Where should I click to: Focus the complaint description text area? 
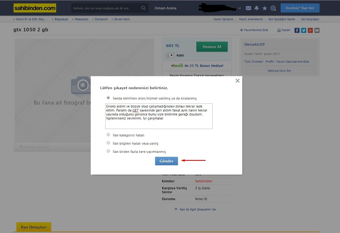(159, 116)
